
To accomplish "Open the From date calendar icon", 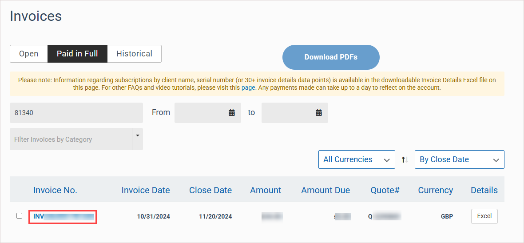I will (232, 113).
